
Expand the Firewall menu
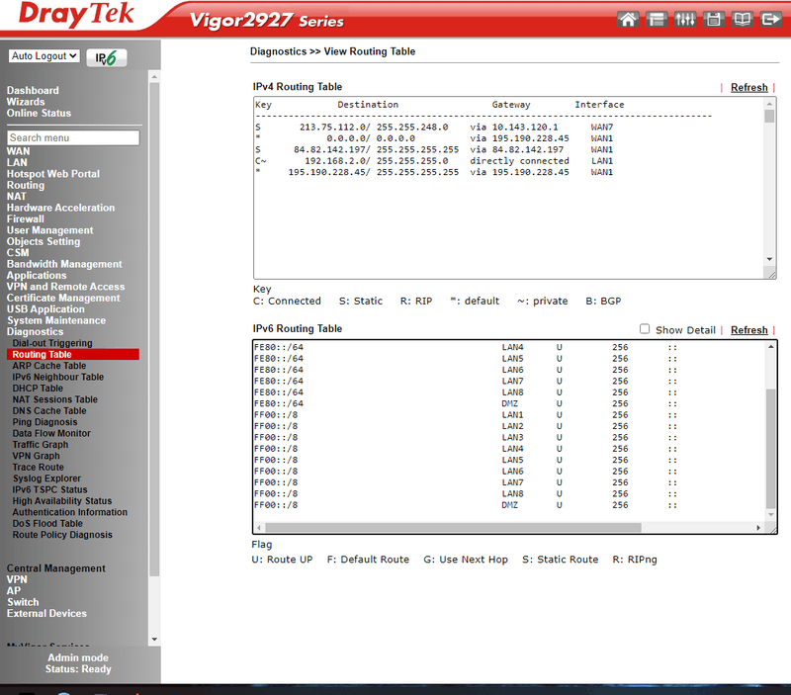click(x=26, y=218)
